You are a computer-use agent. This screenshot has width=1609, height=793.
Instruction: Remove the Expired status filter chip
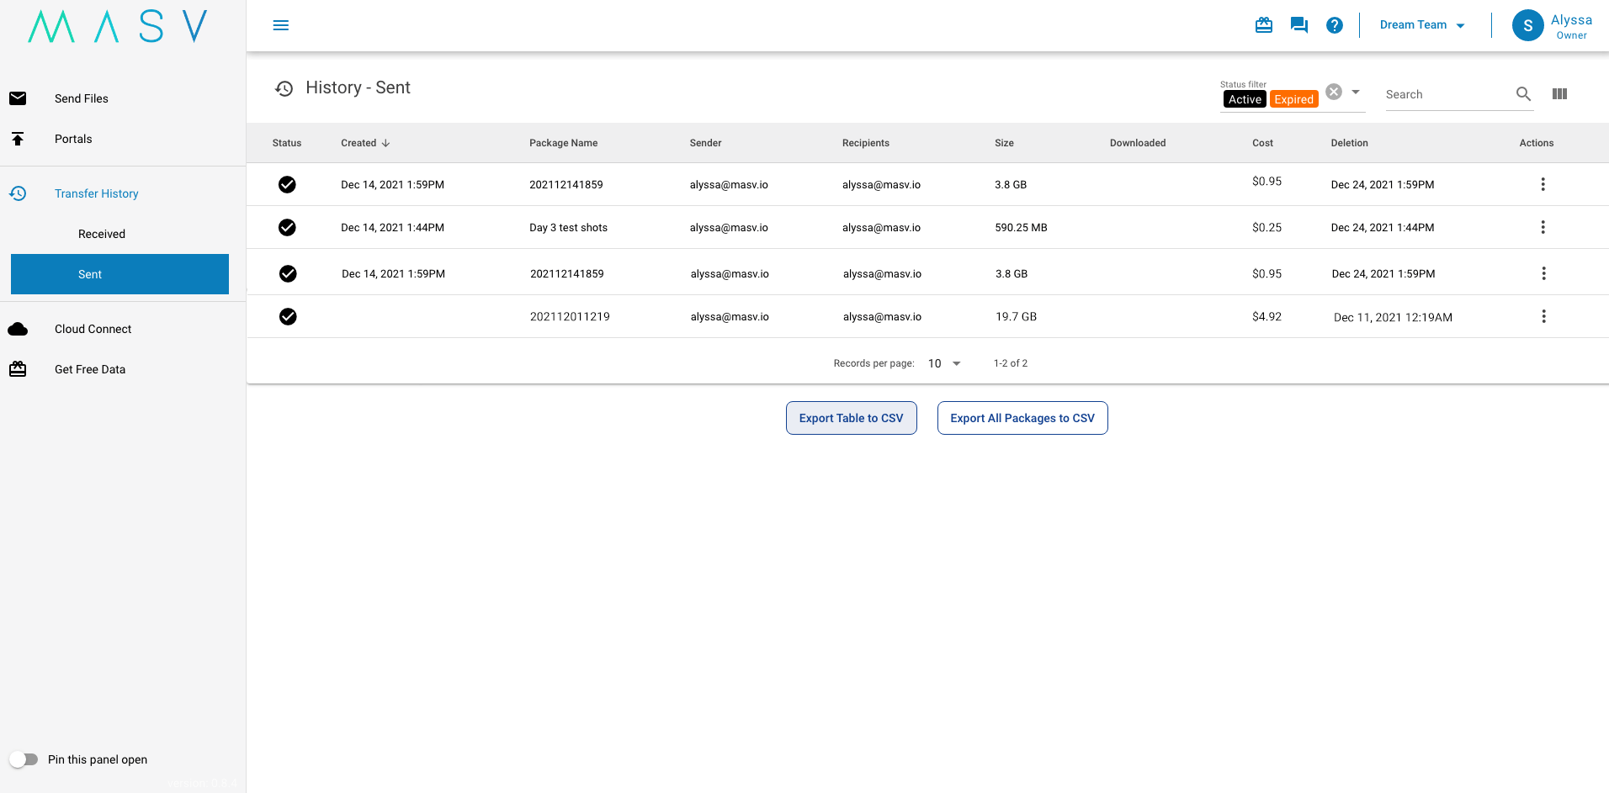click(1293, 99)
